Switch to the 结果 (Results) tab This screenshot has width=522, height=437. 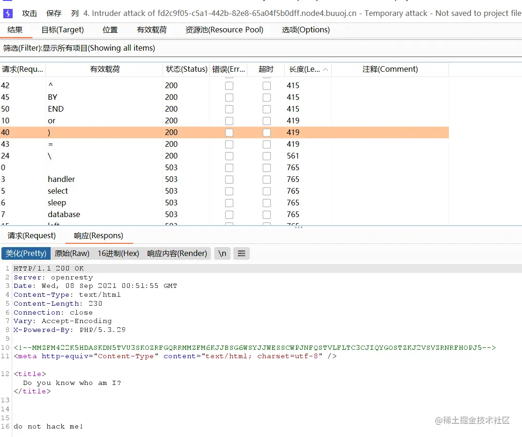(x=15, y=30)
